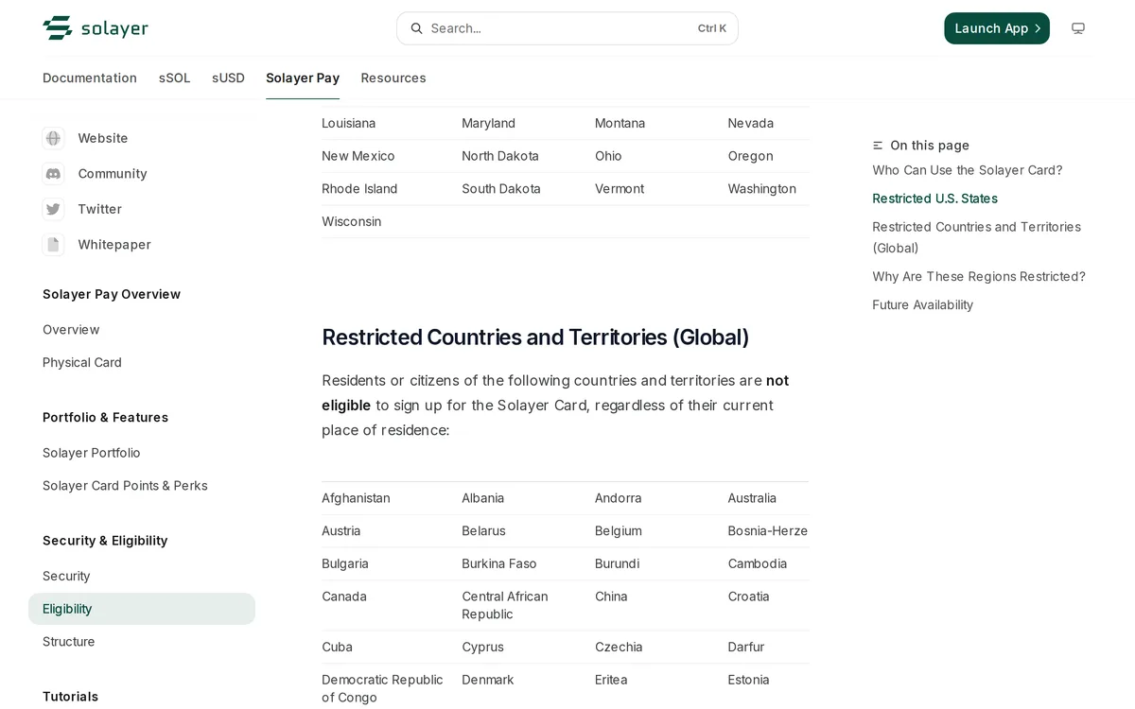Screen dimensions: 1135x709
Task: Open the Website globe icon
Action: click(x=53, y=138)
